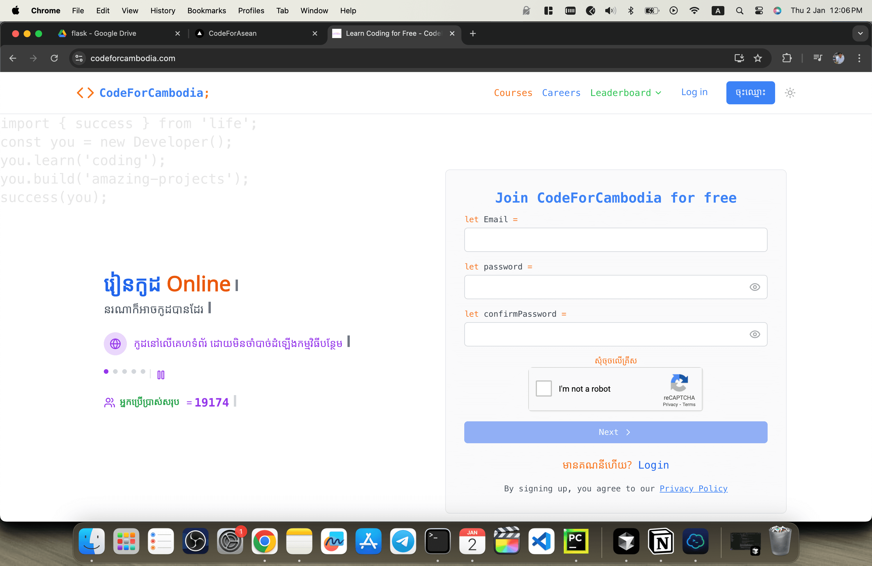
Task: Click the Telegram app icon in dock
Action: pos(402,542)
